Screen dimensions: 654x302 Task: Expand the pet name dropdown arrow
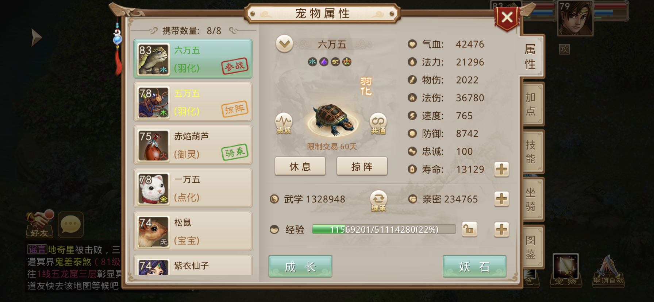pos(284,44)
